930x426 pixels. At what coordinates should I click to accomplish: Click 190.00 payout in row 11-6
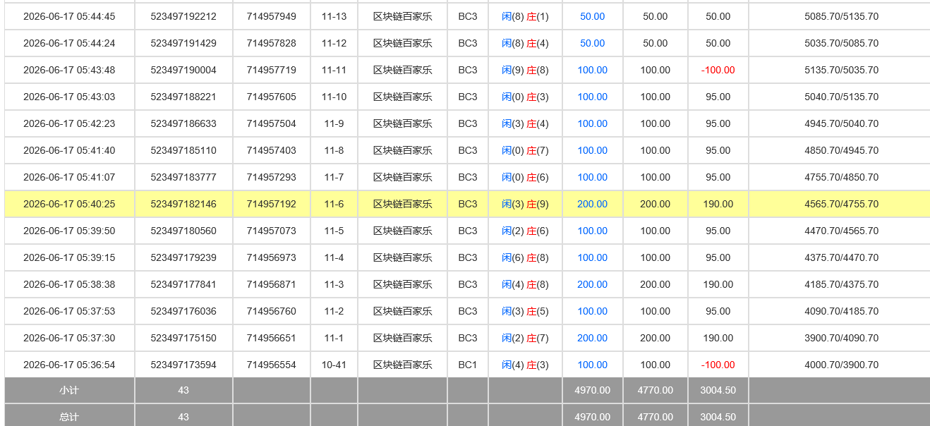click(x=718, y=204)
